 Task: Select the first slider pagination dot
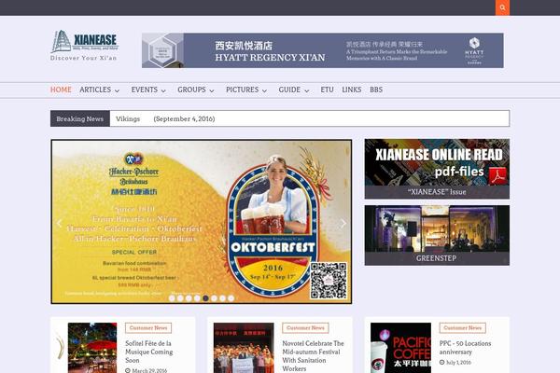[x=172, y=298]
